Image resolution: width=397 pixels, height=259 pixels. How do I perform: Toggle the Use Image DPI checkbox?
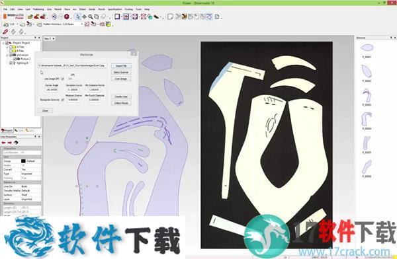(63, 79)
